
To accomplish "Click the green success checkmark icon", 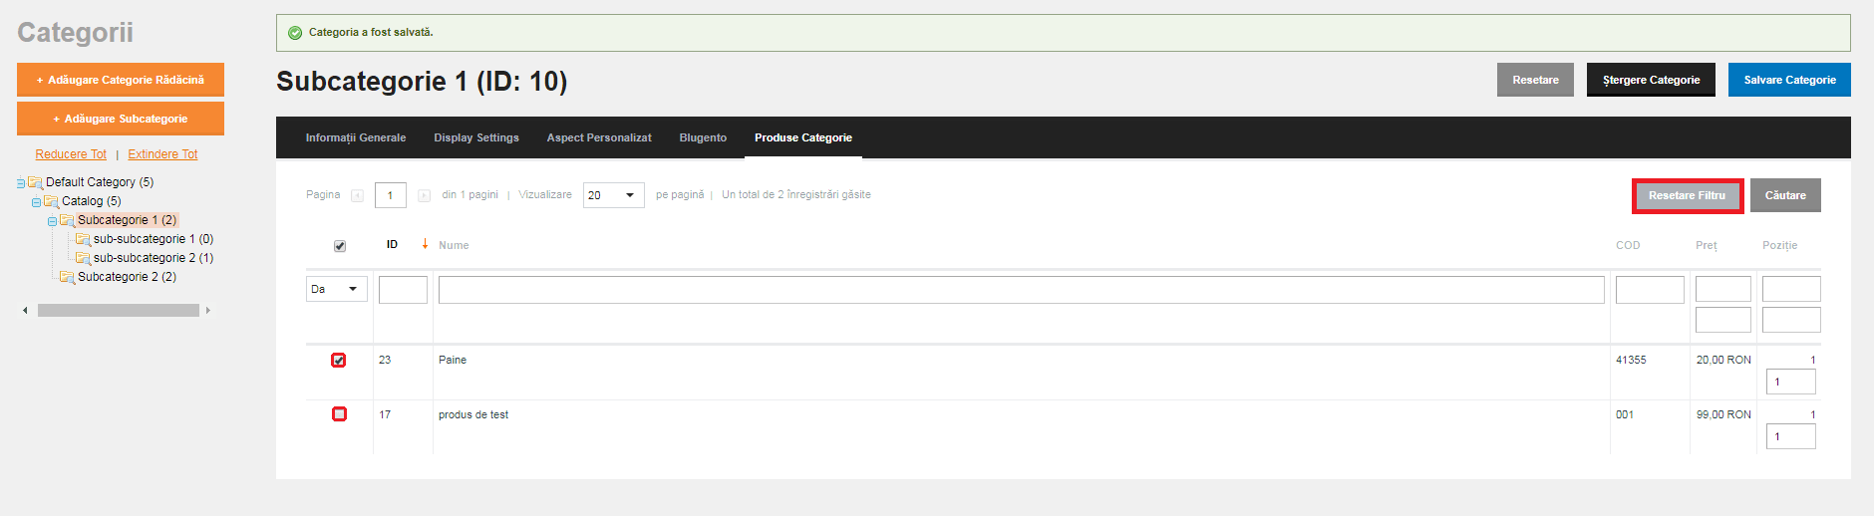I will pyautogui.click(x=295, y=33).
